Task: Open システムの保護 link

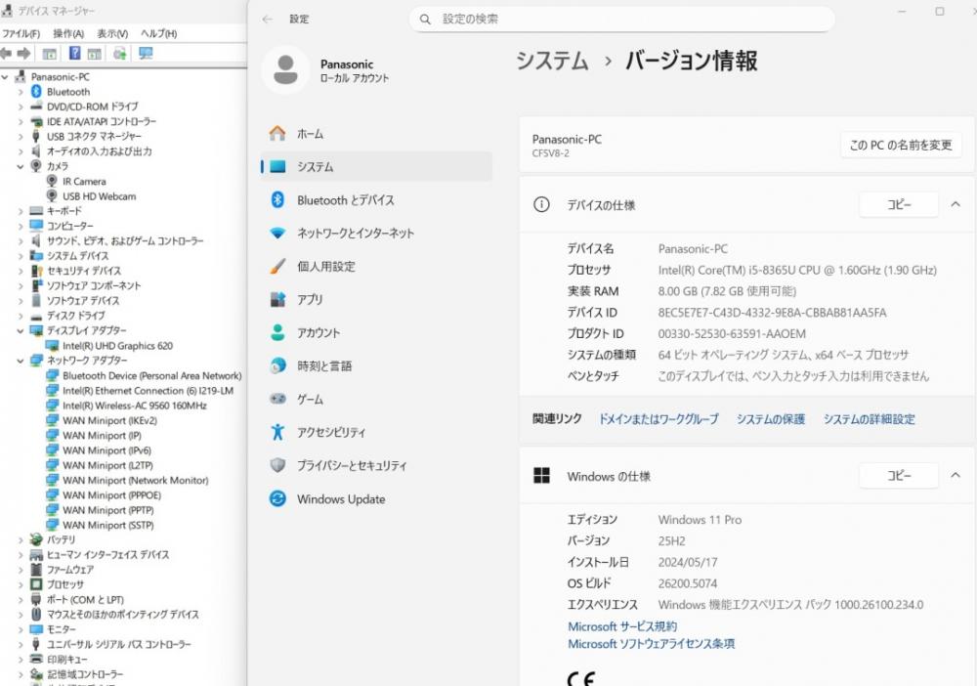Action: 771,419
